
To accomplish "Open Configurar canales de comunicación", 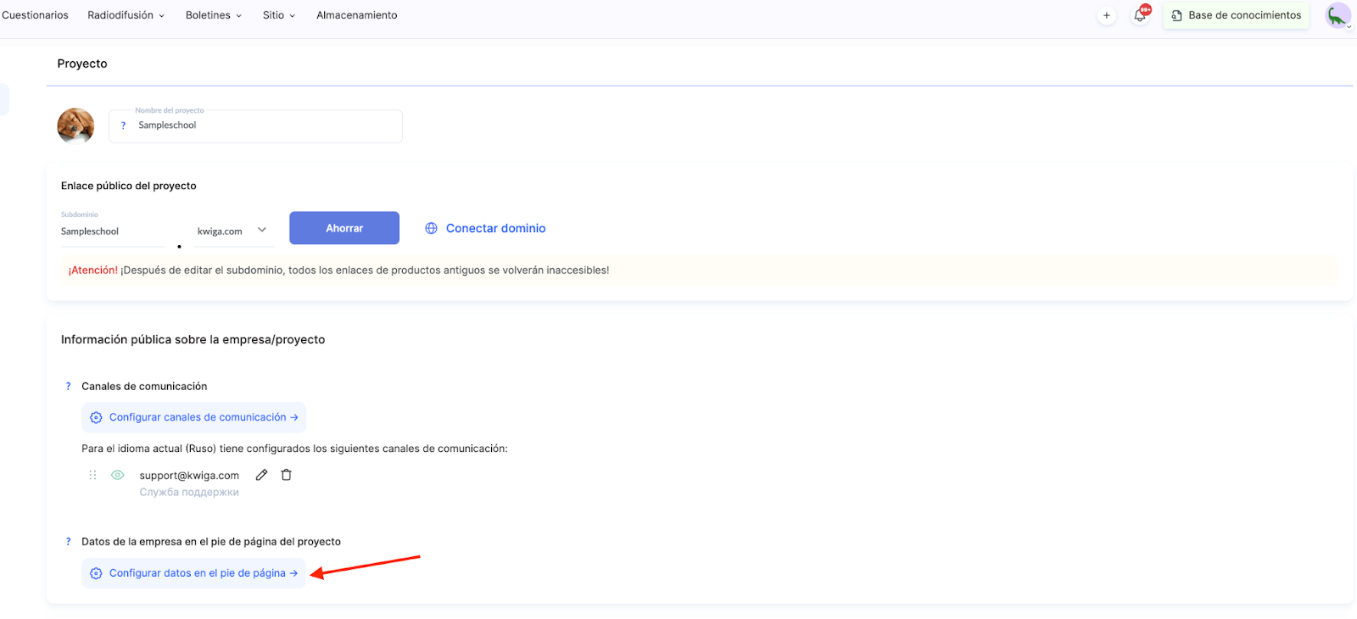I will point(193,417).
